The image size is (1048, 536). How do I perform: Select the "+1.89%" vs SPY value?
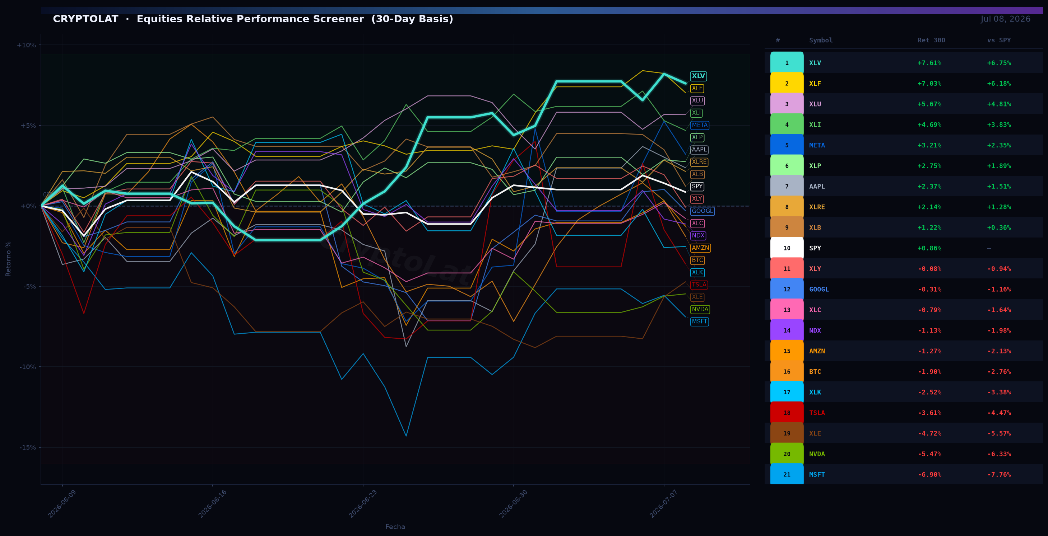[999, 166]
